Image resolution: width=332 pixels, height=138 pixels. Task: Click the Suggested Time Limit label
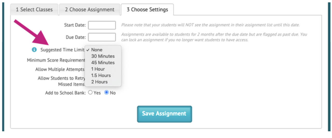[x=62, y=50]
